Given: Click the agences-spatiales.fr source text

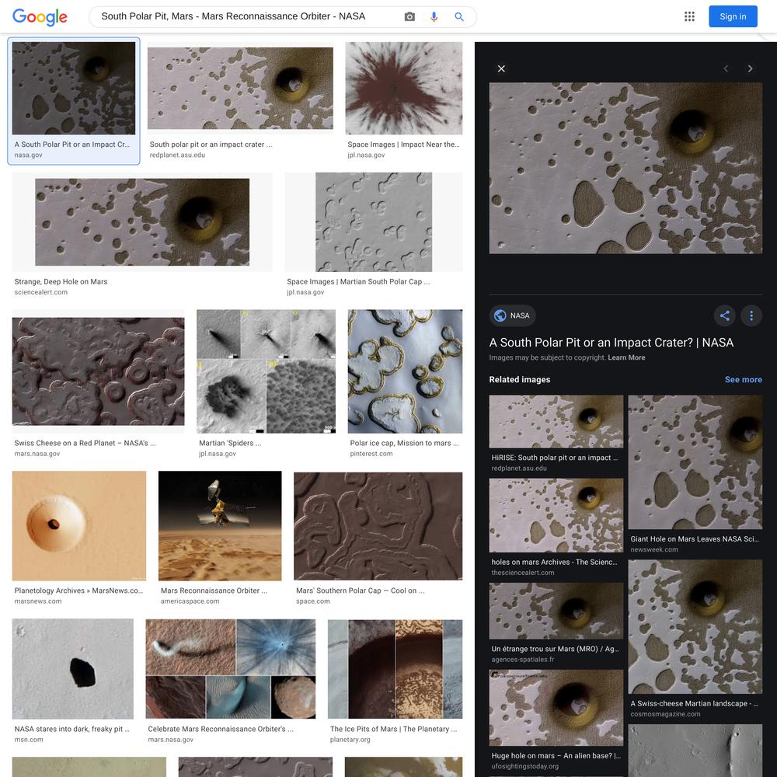Looking at the screenshot, I should [x=523, y=660].
